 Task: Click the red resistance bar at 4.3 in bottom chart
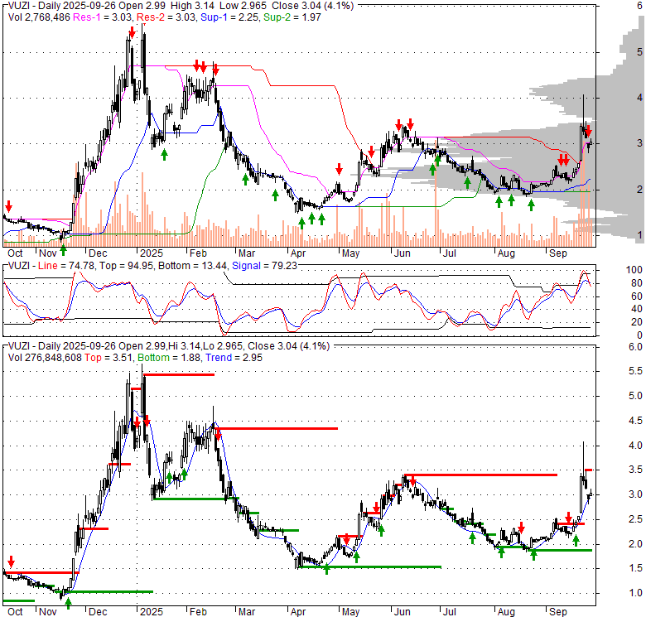pyautogui.click(x=277, y=429)
